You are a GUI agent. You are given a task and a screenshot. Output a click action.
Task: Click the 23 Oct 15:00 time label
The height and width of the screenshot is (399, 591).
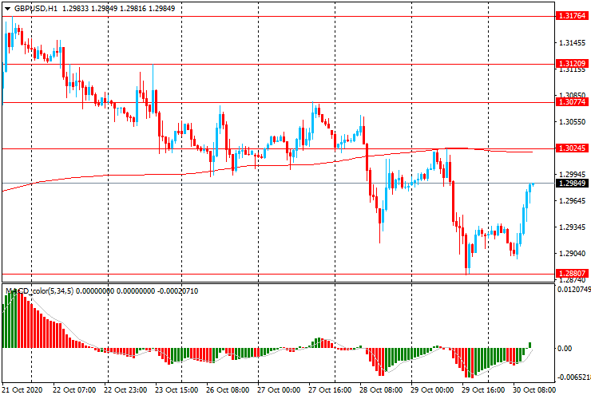(177, 389)
